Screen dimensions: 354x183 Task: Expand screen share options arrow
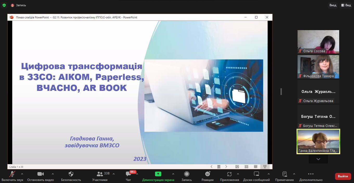point(173,174)
